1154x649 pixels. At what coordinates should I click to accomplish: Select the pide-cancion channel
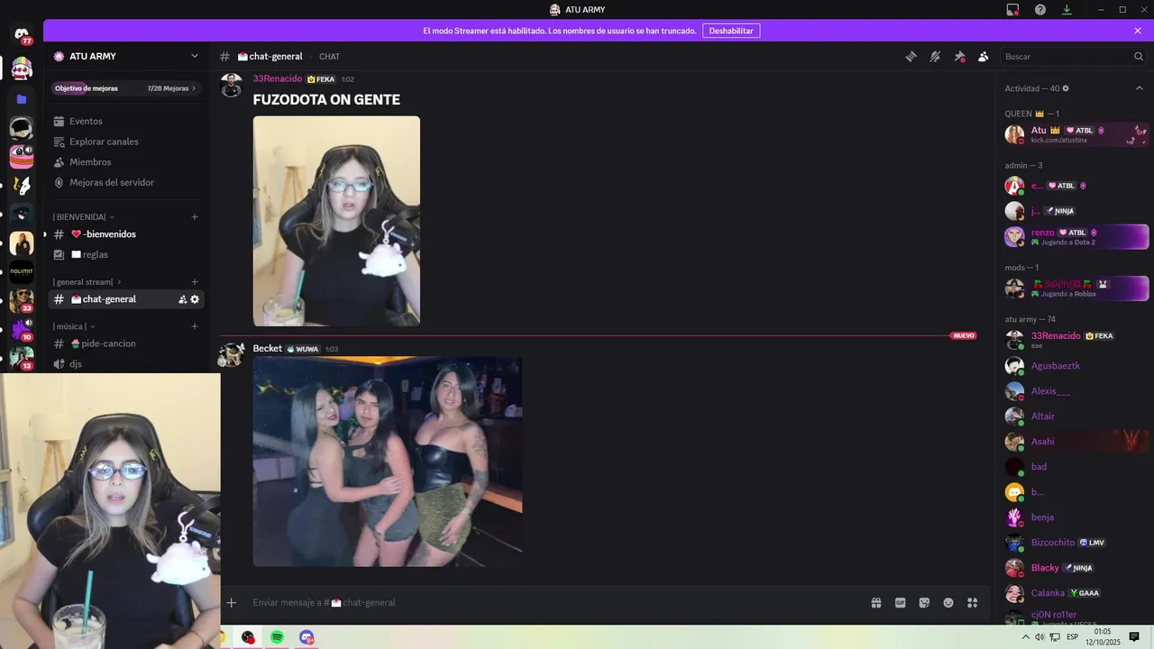pos(126,343)
